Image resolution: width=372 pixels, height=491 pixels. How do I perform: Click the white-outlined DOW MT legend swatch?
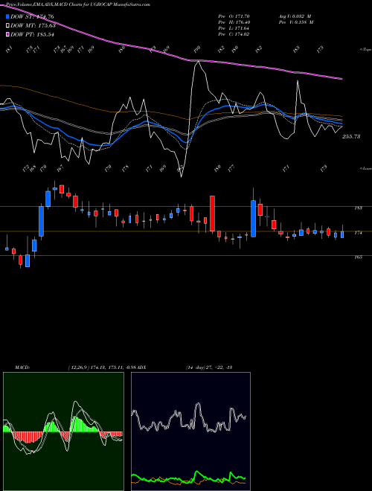tap(8, 26)
